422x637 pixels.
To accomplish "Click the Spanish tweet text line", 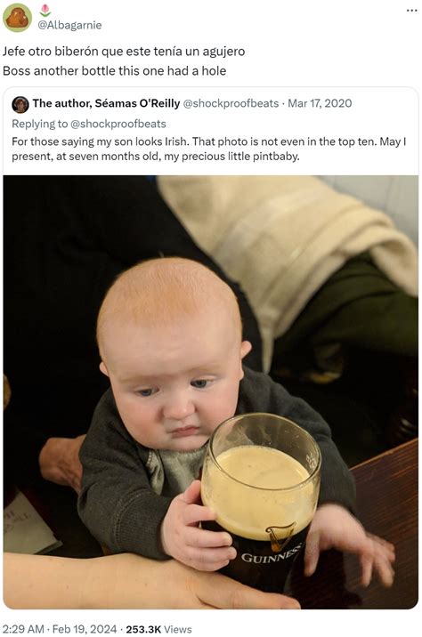I will 124,52.
